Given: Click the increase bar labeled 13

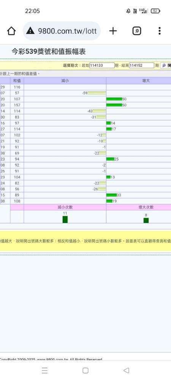Looking at the screenshot, I should point(108,177).
